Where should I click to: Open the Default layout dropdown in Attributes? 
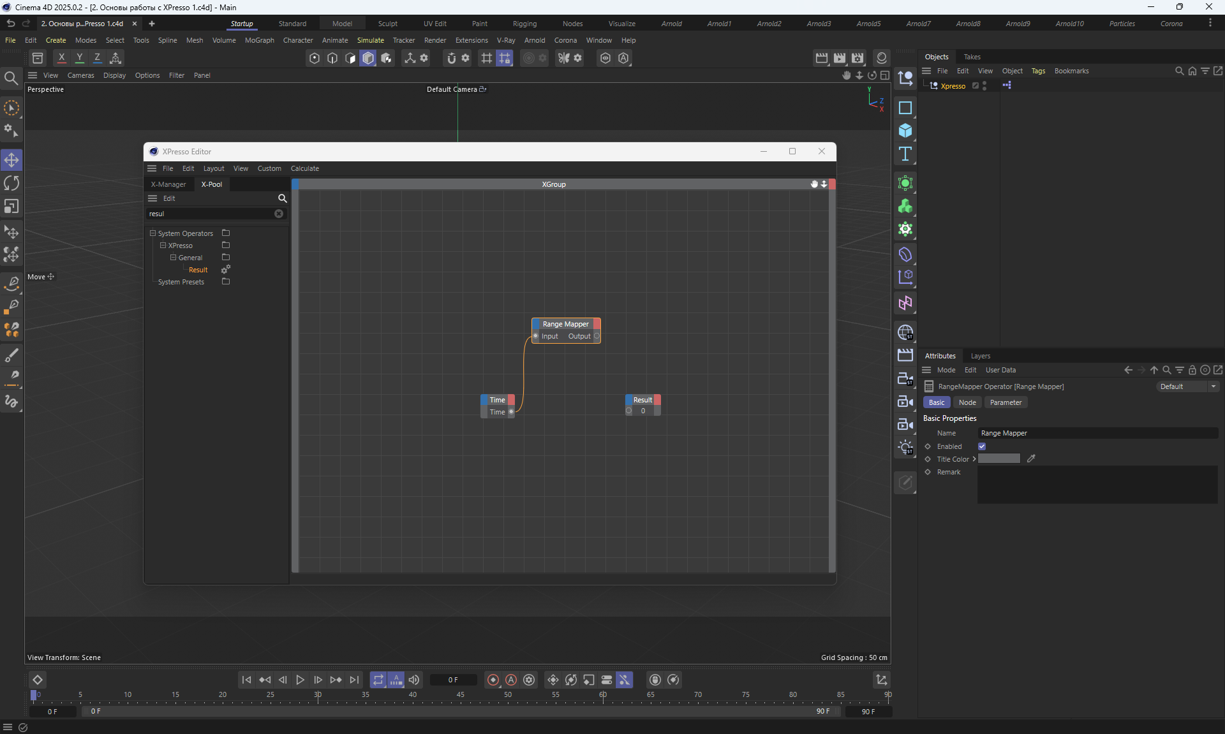click(1188, 386)
